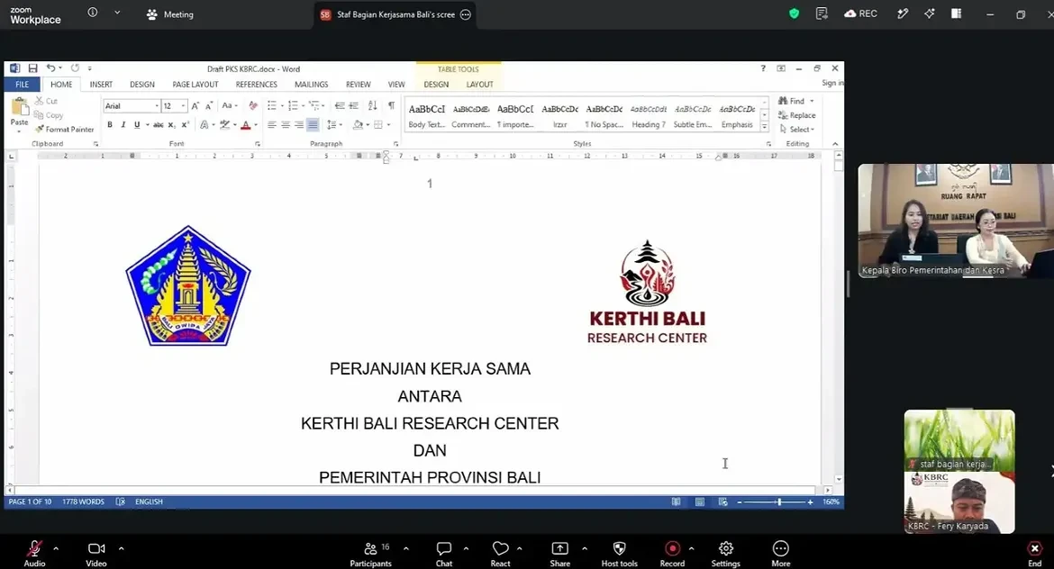
Task: Open the Meeting tab in Zoom
Action: tap(170, 14)
